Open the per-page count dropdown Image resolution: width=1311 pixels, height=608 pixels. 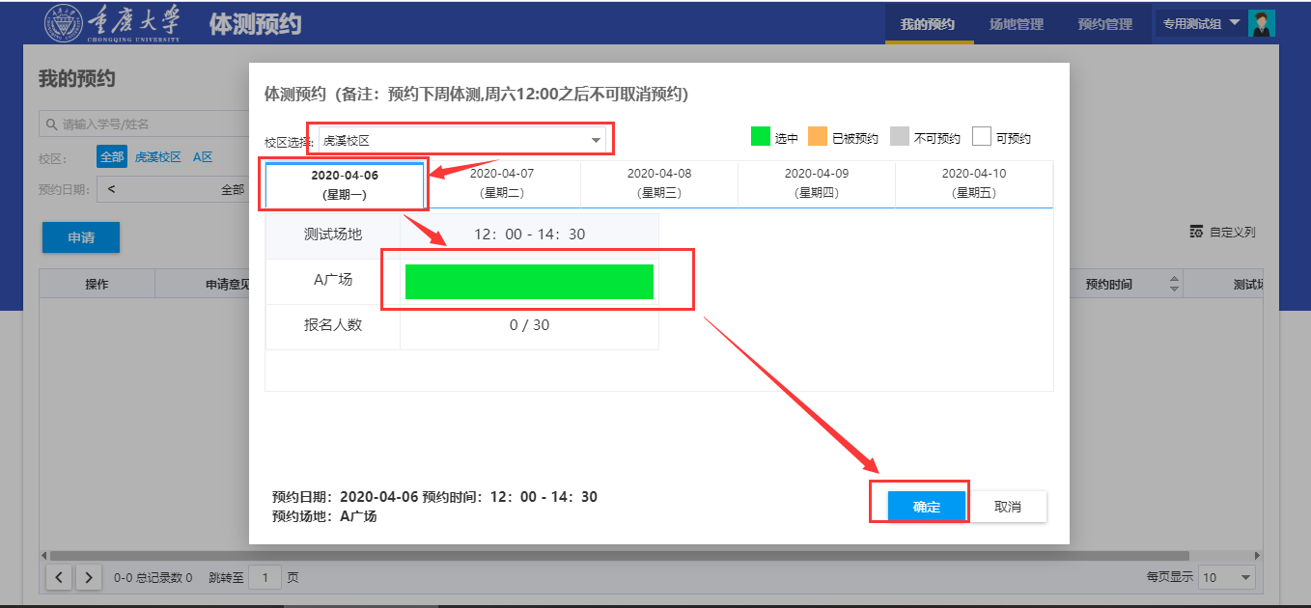pyautogui.click(x=1226, y=577)
